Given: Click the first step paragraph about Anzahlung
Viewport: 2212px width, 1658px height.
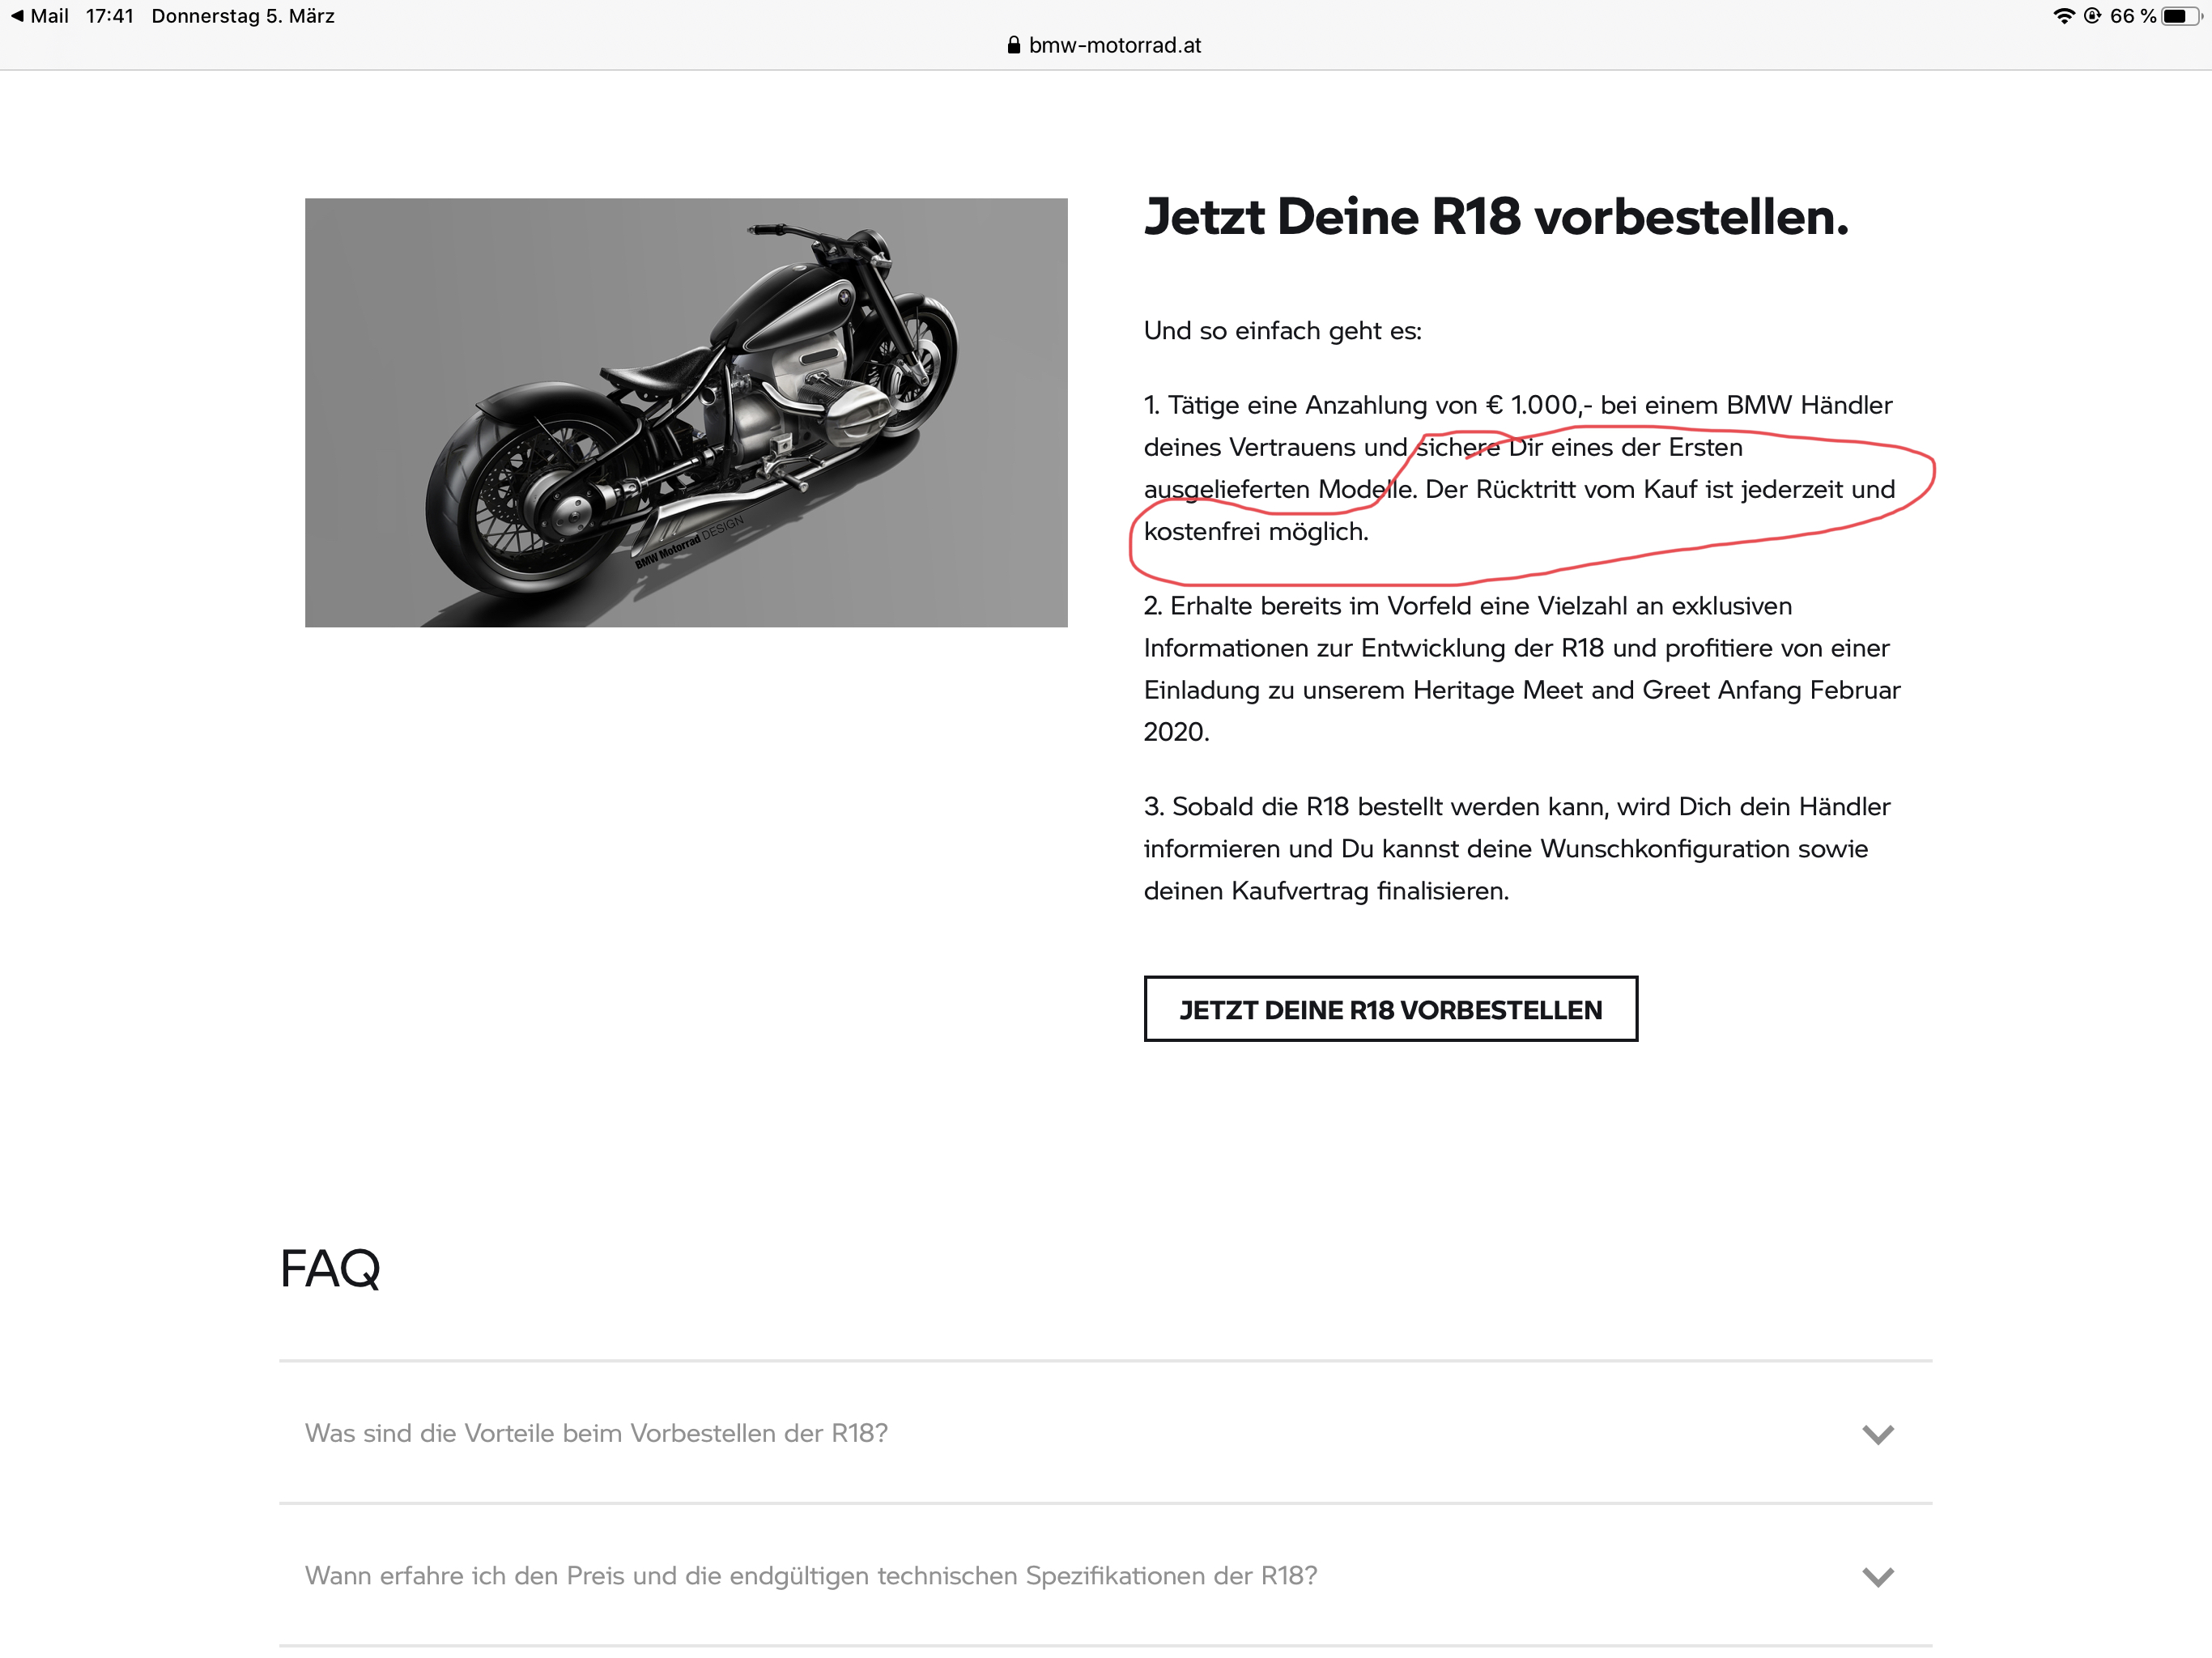Looking at the screenshot, I should coord(1520,468).
